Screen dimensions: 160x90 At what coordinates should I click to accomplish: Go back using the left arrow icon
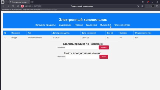pyautogui.click(x=3, y=6)
